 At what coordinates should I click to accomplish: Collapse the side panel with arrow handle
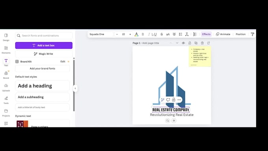(75, 88)
